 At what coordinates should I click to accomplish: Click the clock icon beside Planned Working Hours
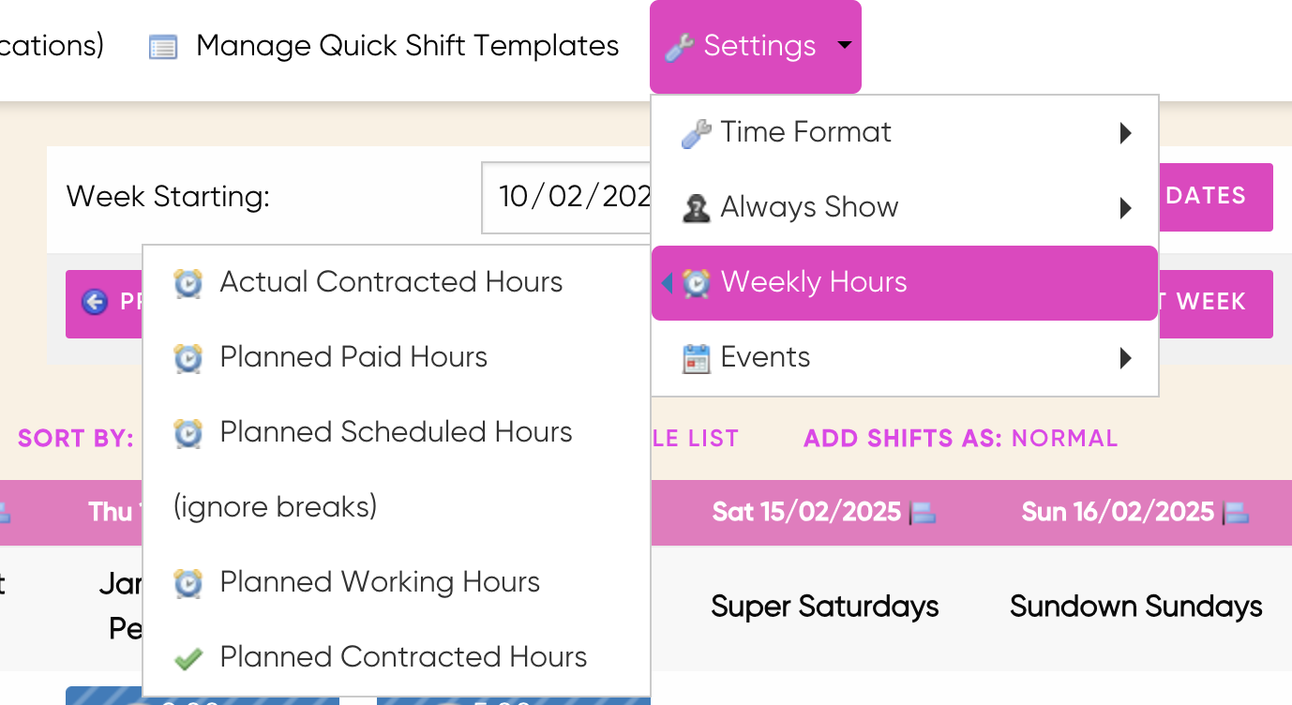point(188,583)
